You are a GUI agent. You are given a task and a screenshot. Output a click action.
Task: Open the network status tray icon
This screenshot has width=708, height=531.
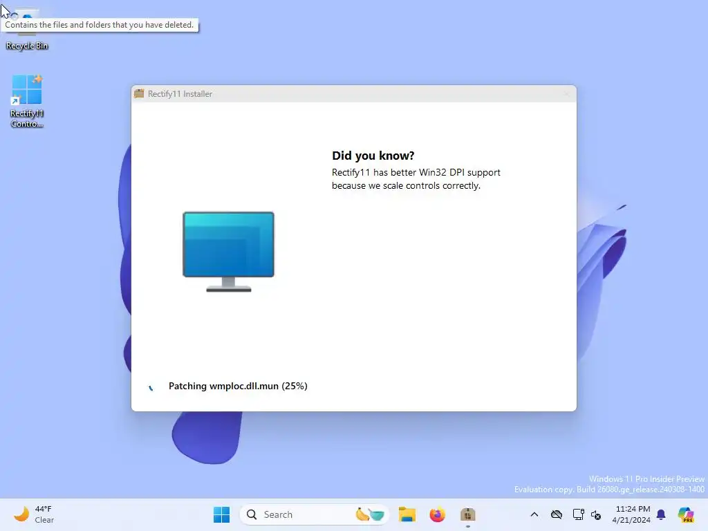coord(579,514)
